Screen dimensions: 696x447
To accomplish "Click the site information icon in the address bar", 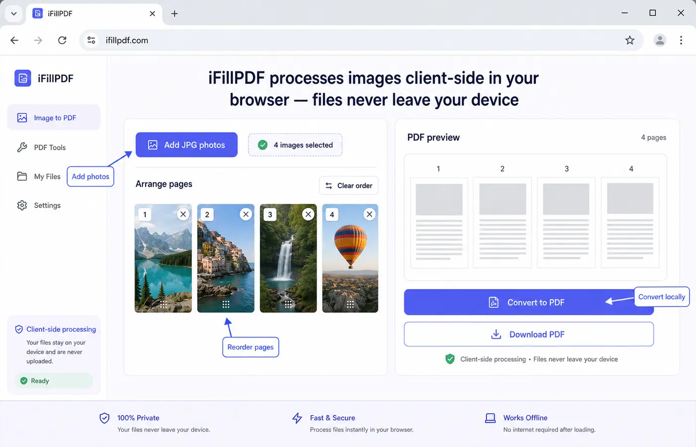I will point(91,40).
